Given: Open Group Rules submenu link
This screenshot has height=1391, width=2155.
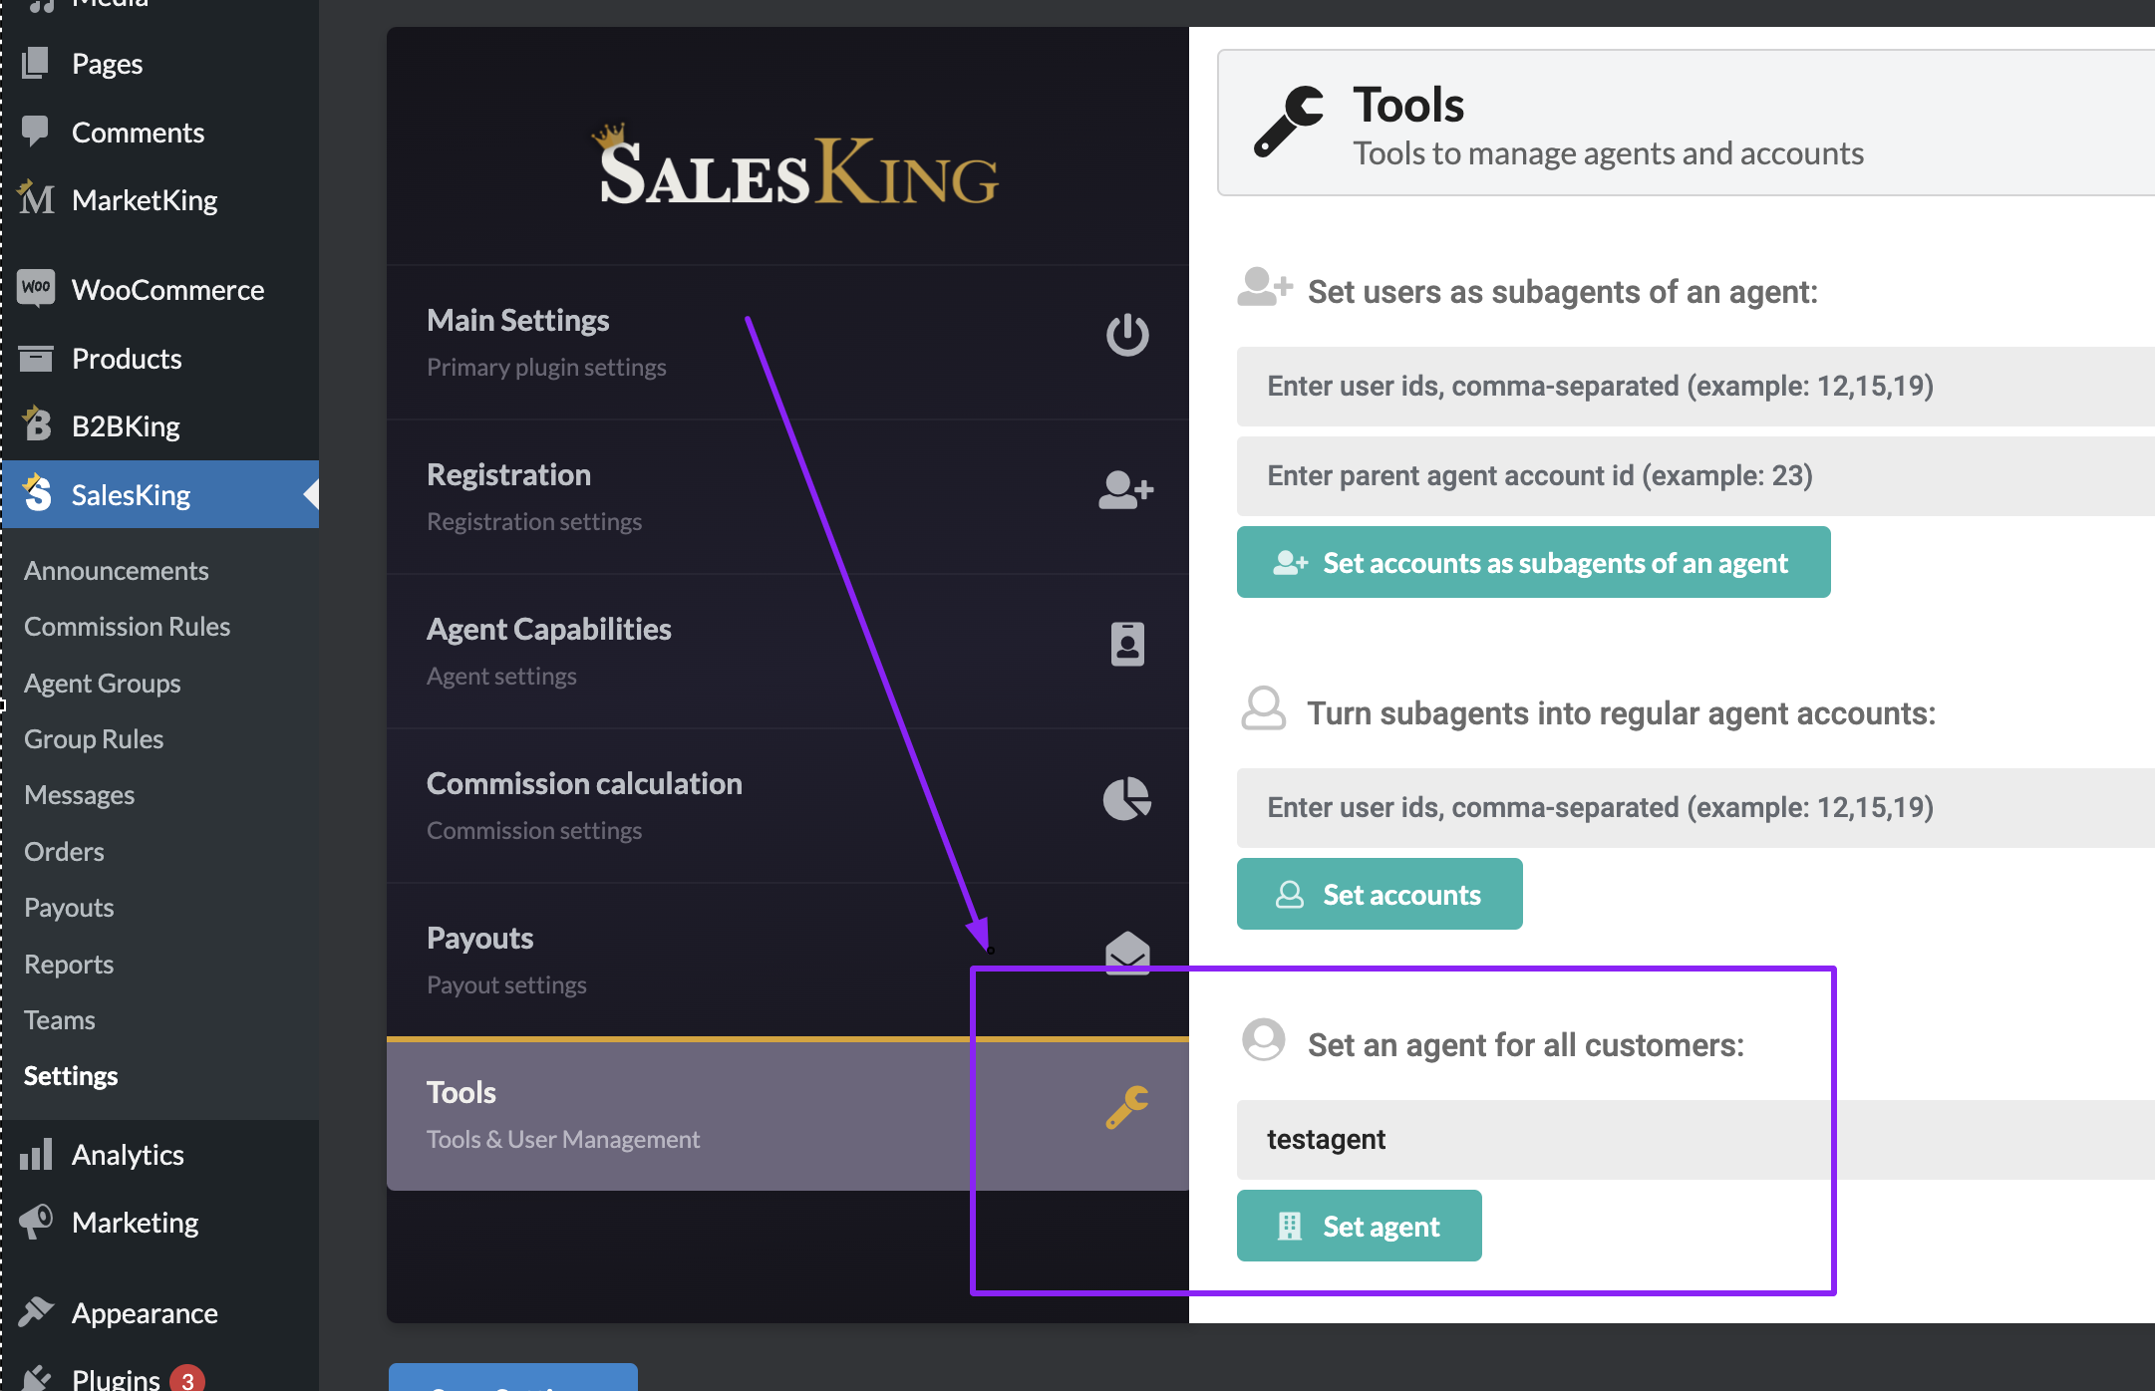Looking at the screenshot, I should coord(94,738).
